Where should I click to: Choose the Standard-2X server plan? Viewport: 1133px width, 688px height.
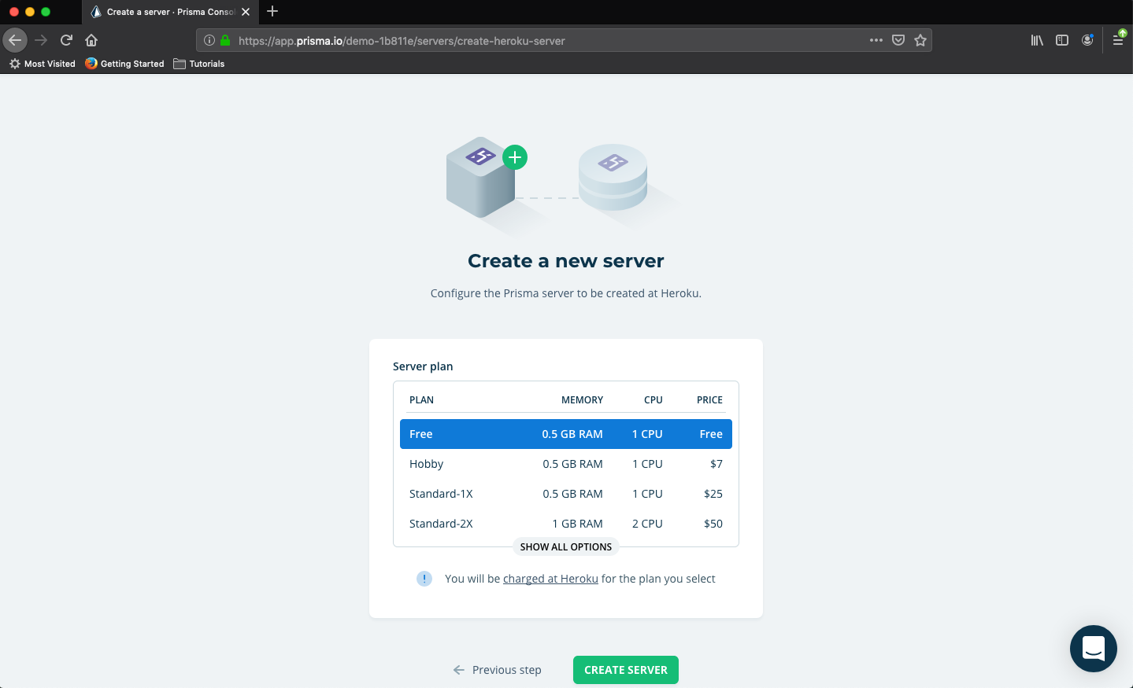coord(566,524)
